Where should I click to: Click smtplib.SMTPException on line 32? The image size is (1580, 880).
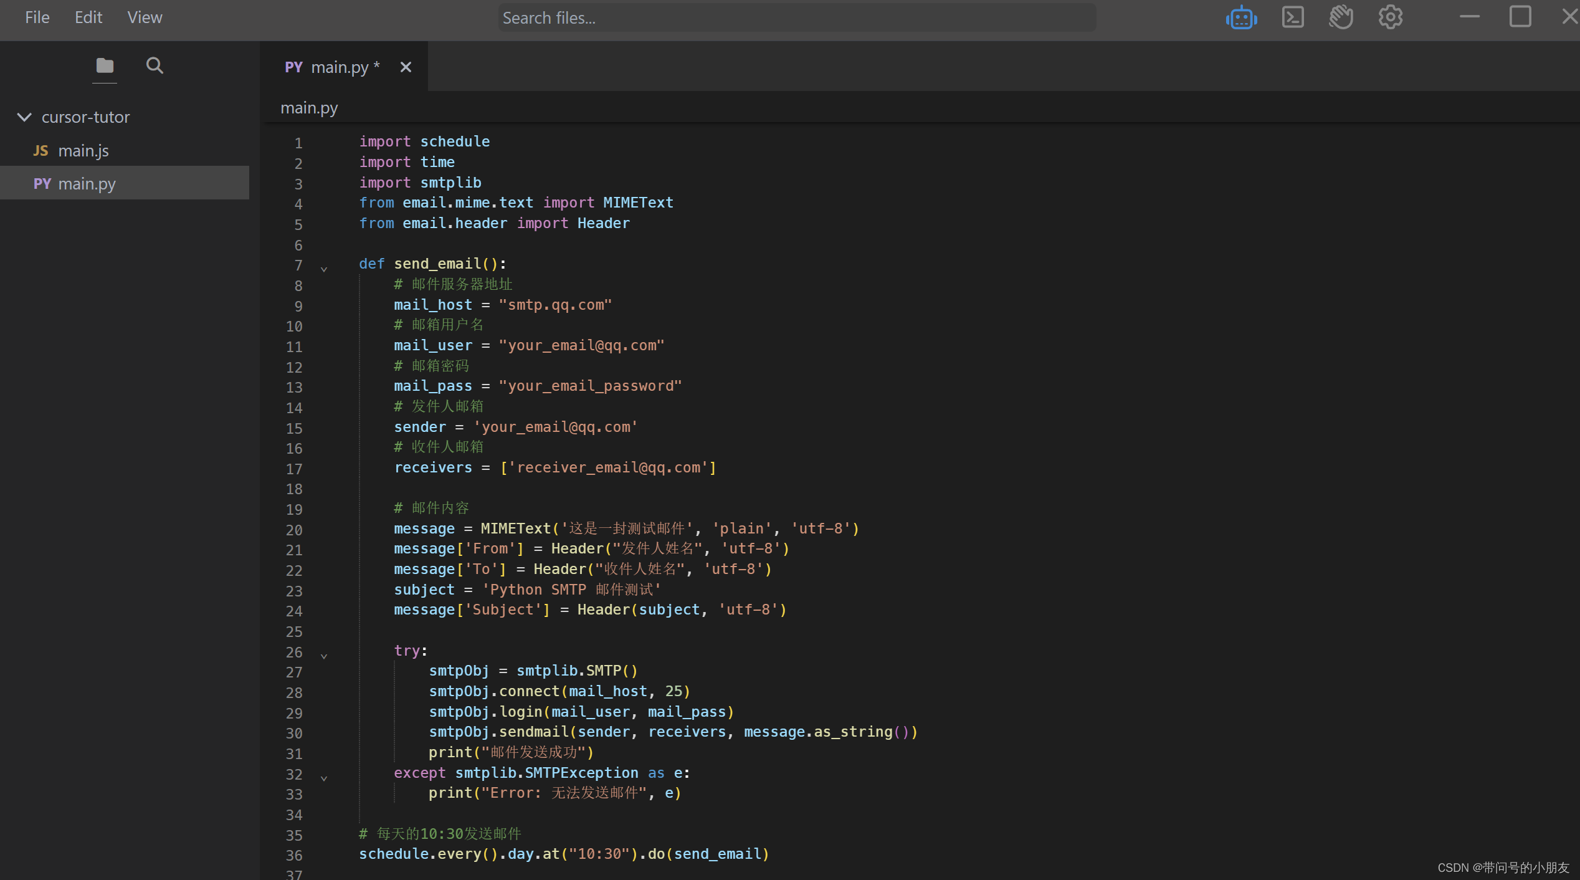point(546,773)
